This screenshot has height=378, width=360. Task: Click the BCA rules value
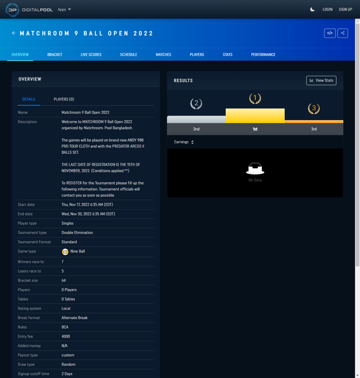[65, 327]
